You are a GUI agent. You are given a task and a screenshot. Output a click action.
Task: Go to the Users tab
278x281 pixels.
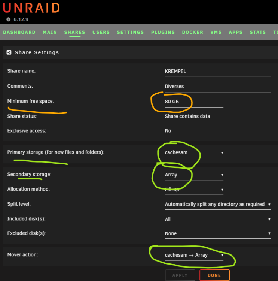pyautogui.click(x=101, y=32)
